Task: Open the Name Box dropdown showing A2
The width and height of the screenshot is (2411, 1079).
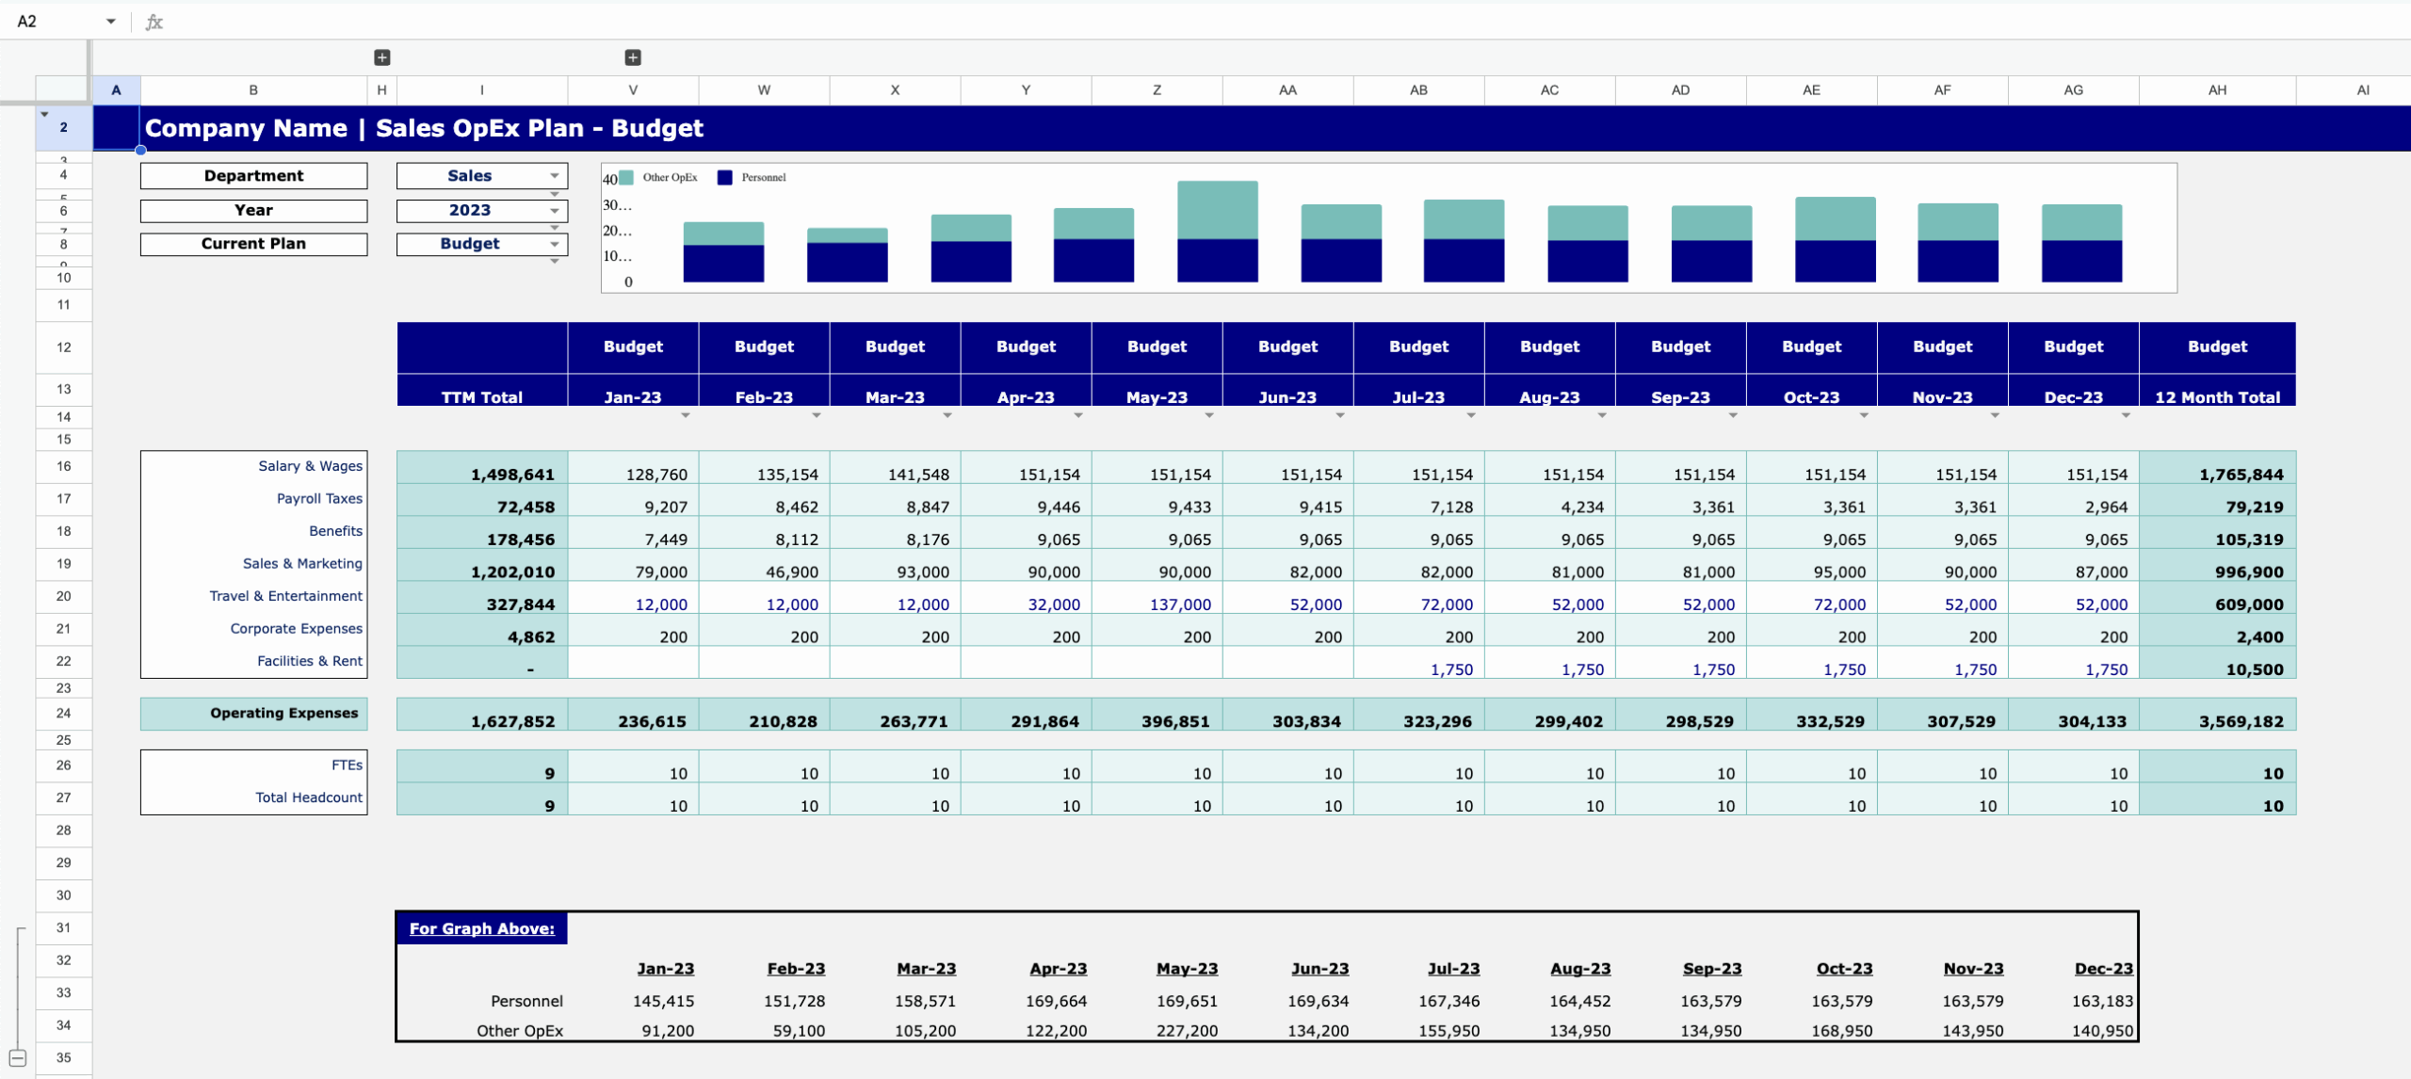Action: click(111, 21)
